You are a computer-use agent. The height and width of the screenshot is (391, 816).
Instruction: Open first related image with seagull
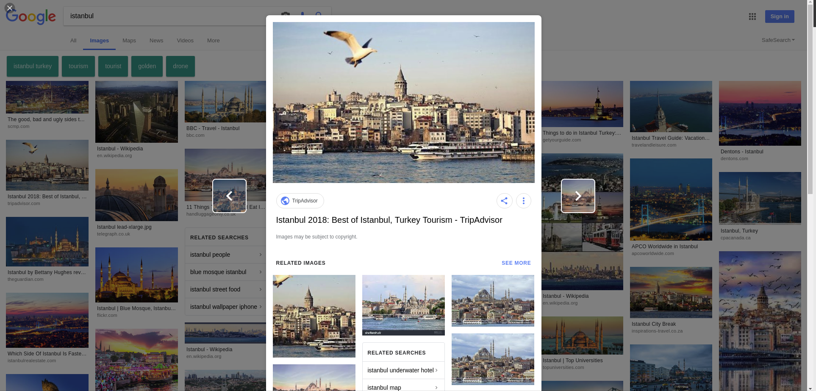point(314,316)
